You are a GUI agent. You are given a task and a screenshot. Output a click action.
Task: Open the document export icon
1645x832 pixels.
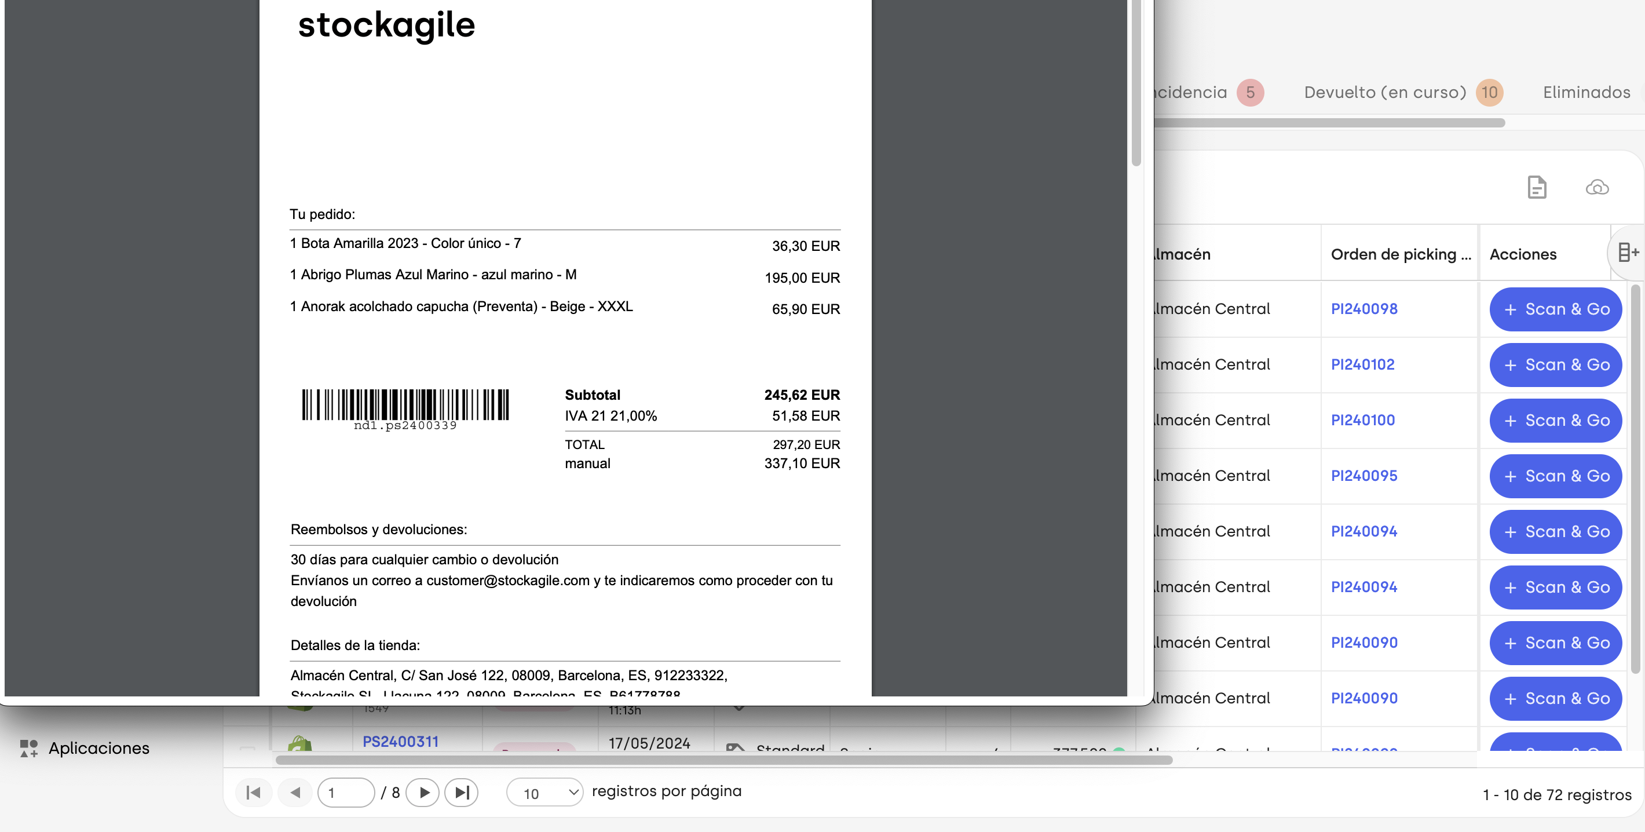click(x=1537, y=188)
